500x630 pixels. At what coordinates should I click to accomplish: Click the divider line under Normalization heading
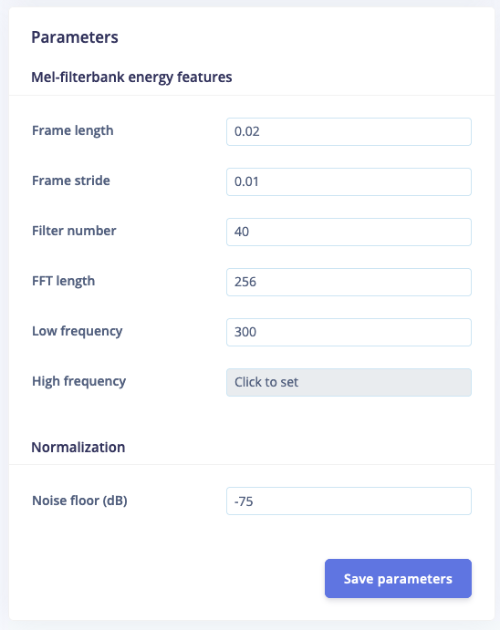tap(252, 465)
